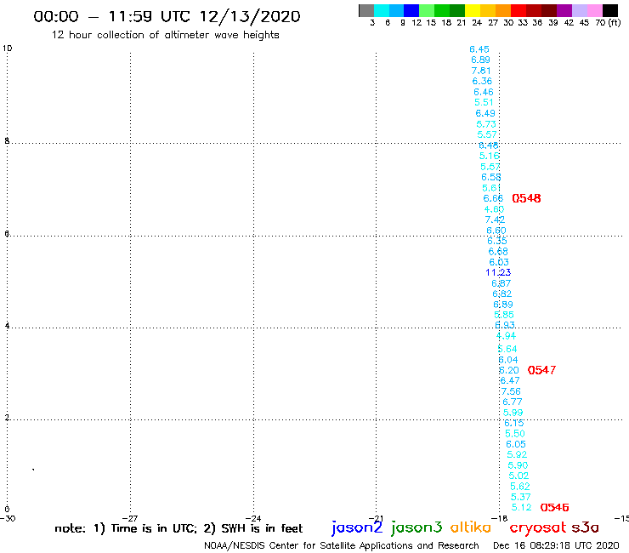Screen dimensions: 629x553
Task: Click the 4.94 wave height value
Action: pos(507,336)
